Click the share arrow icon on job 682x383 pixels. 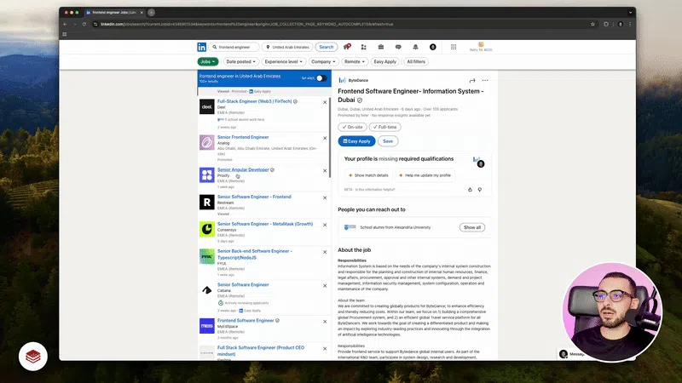click(x=472, y=80)
